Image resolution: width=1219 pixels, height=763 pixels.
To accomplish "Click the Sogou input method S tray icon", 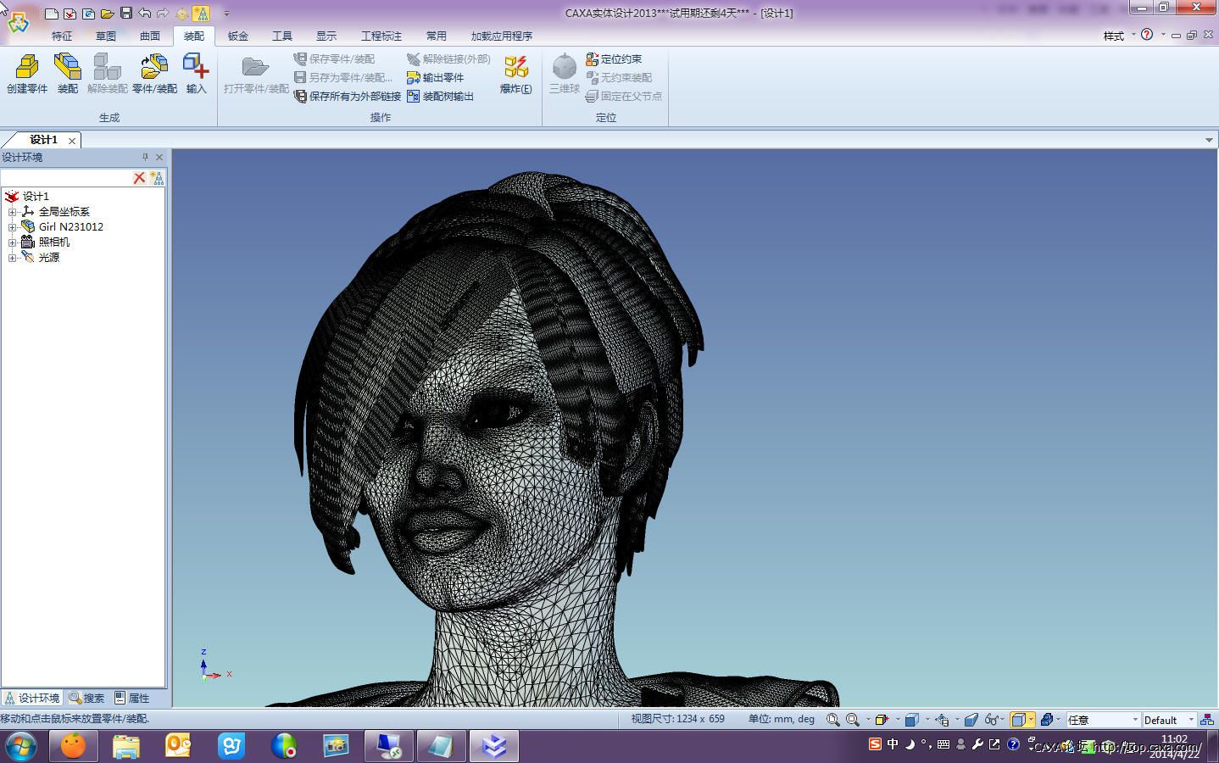I will (875, 744).
